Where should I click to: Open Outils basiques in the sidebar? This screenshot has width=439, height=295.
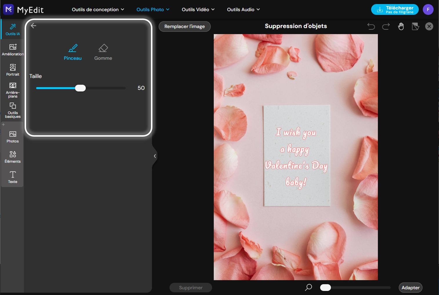pos(13,110)
